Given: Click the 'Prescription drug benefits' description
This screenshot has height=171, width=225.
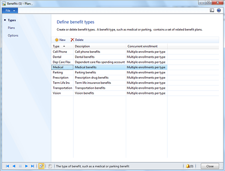Looking at the screenshot, I should pyautogui.click(x=92, y=77).
